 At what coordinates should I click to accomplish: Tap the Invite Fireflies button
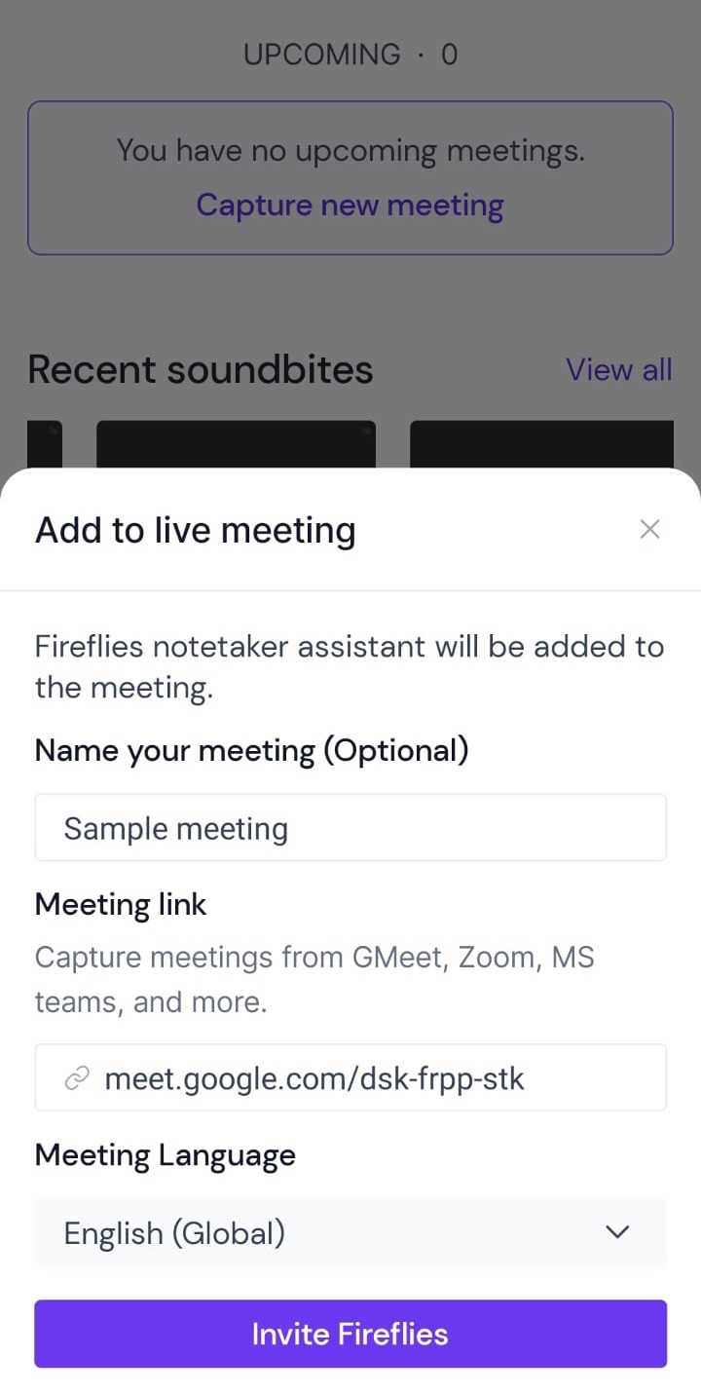click(x=350, y=1334)
